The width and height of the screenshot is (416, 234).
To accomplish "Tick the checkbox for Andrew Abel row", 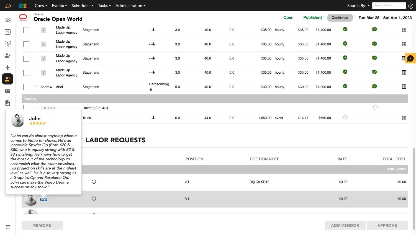I will [26, 87].
